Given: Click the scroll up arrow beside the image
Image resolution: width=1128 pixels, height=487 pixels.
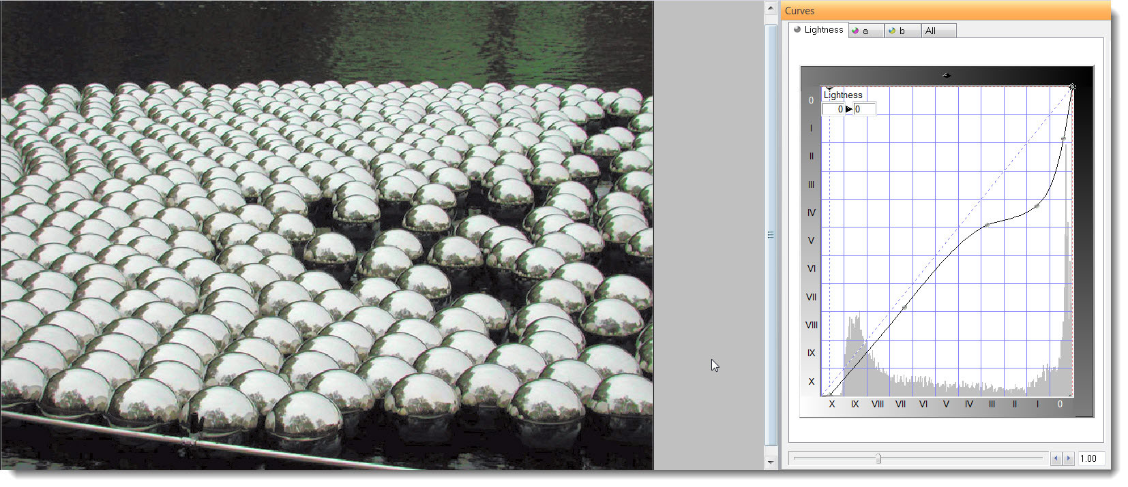Looking at the screenshot, I should click(771, 9).
